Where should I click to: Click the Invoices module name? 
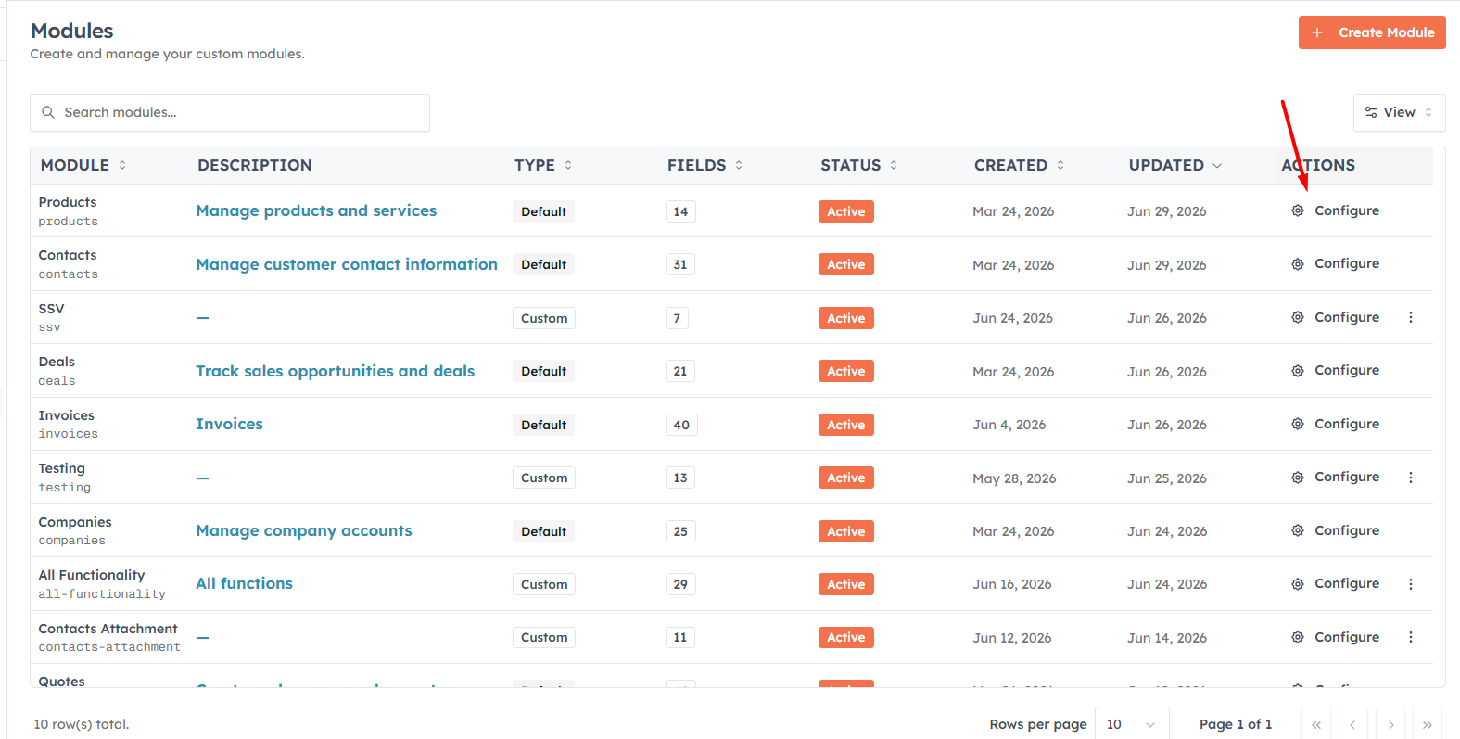[x=67, y=415]
